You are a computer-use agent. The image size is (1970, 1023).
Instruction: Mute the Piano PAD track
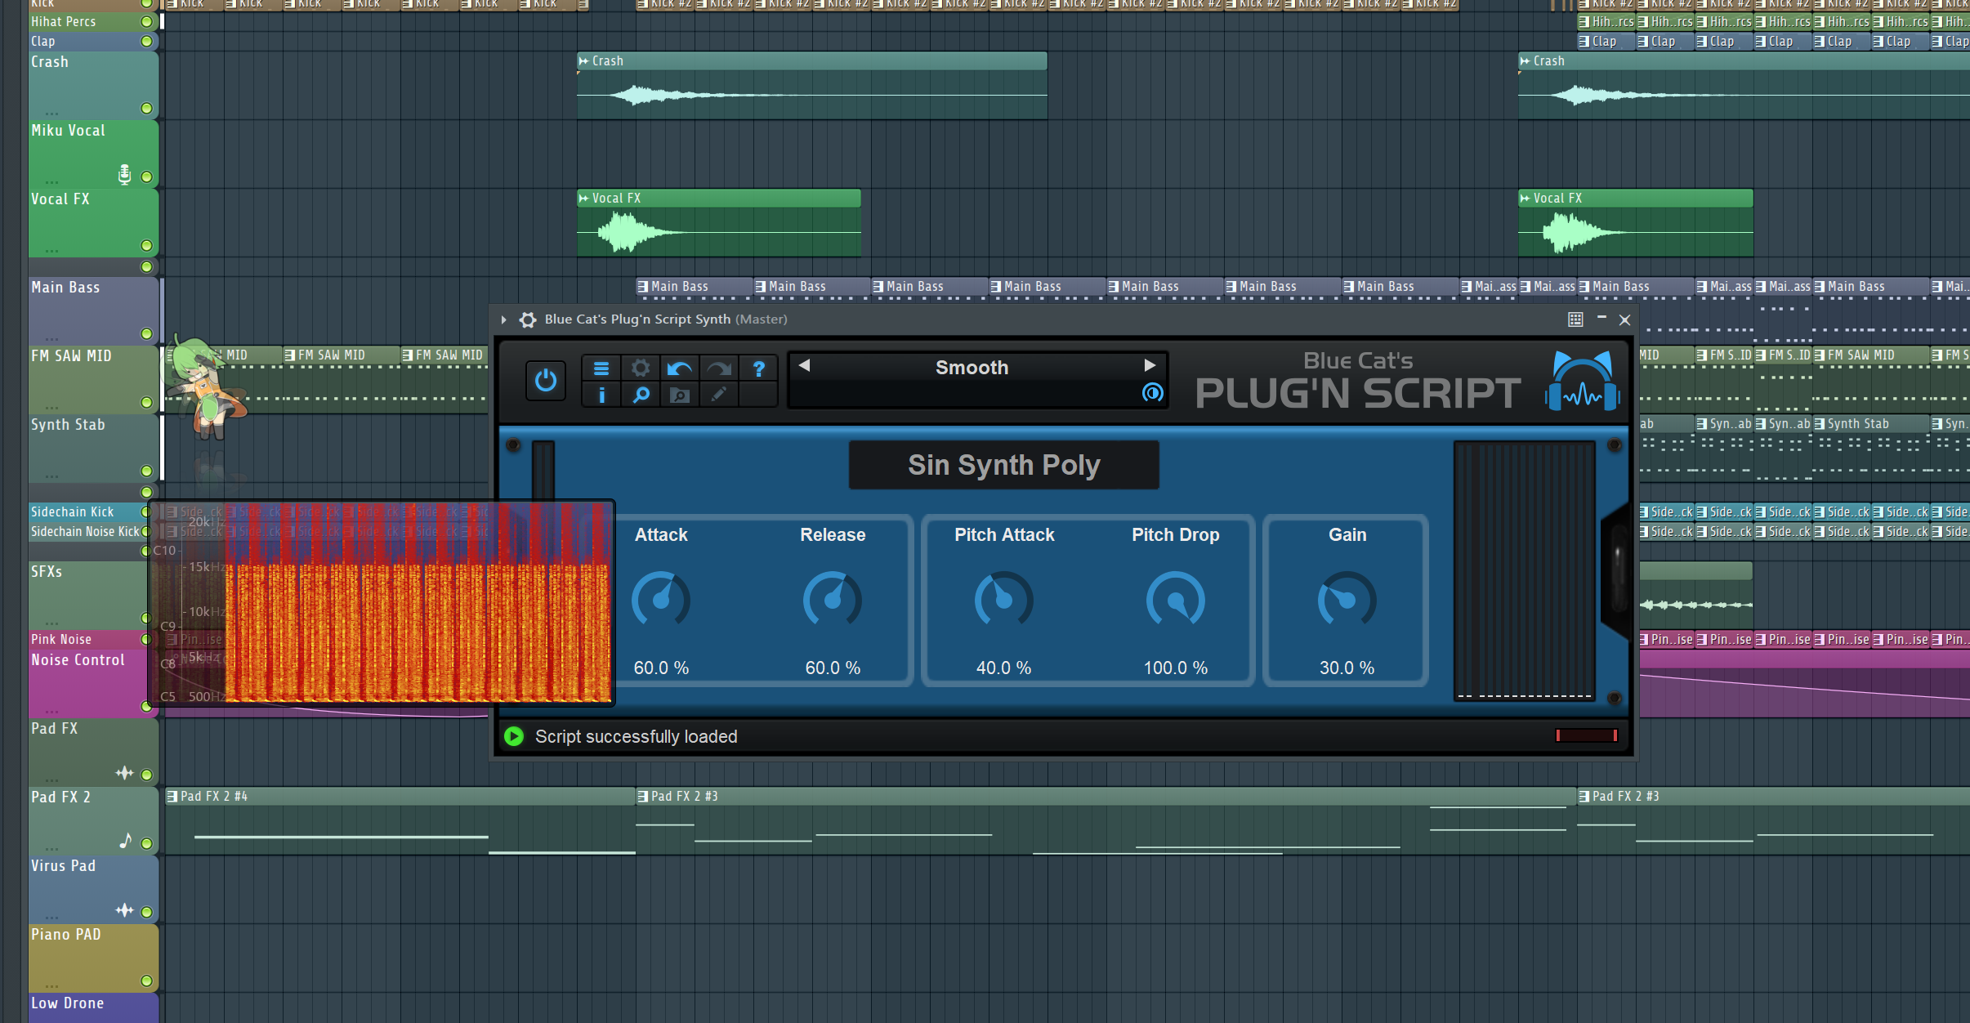(146, 981)
